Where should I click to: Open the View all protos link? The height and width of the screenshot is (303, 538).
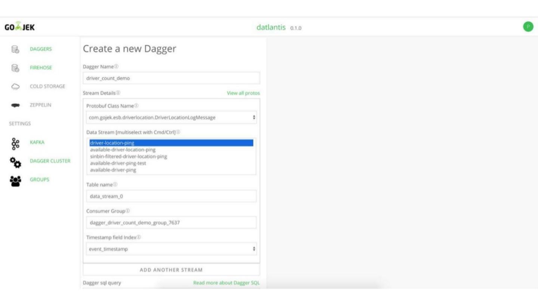pyautogui.click(x=243, y=93)
